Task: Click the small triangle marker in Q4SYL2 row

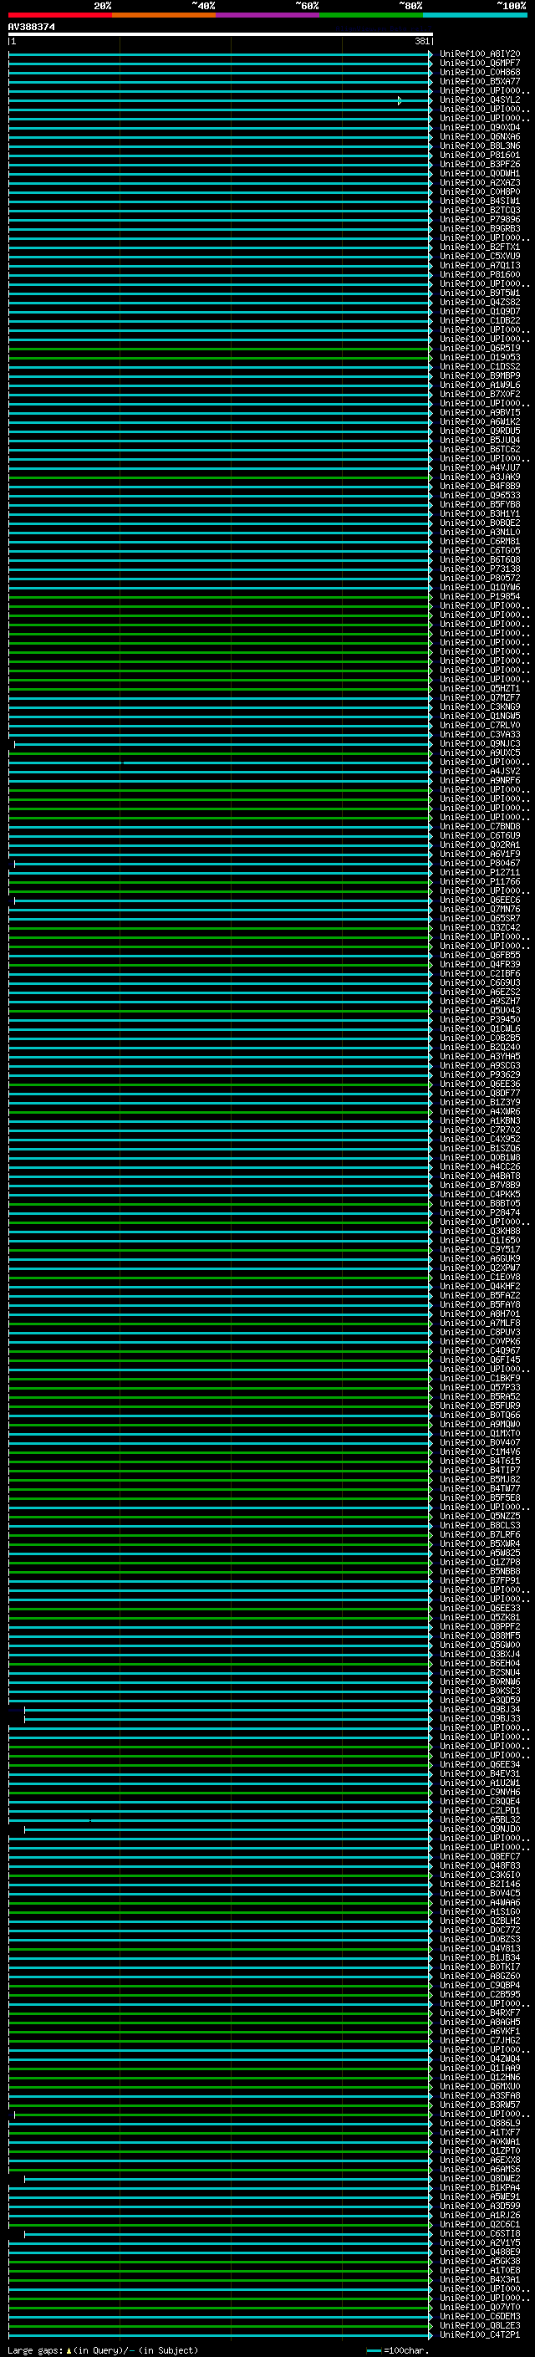Action: (x=400, y=100)
